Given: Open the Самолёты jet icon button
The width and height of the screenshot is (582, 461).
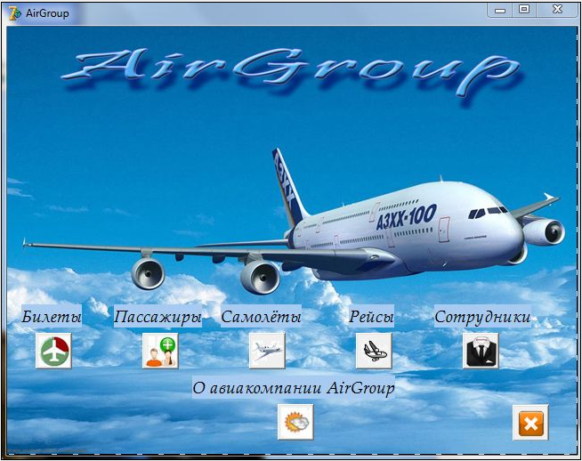Looking at the screenshot, I should click(x=267, y=351).
